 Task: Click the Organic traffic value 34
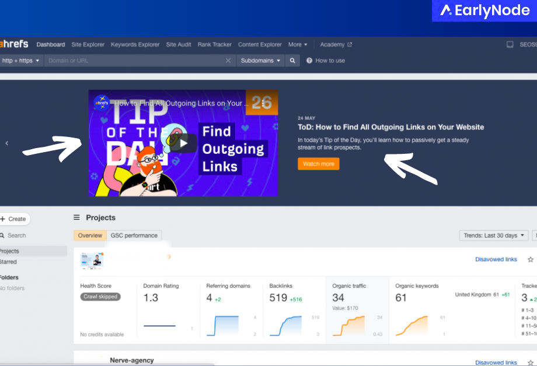pyautogui.click(x=338, y=298)
